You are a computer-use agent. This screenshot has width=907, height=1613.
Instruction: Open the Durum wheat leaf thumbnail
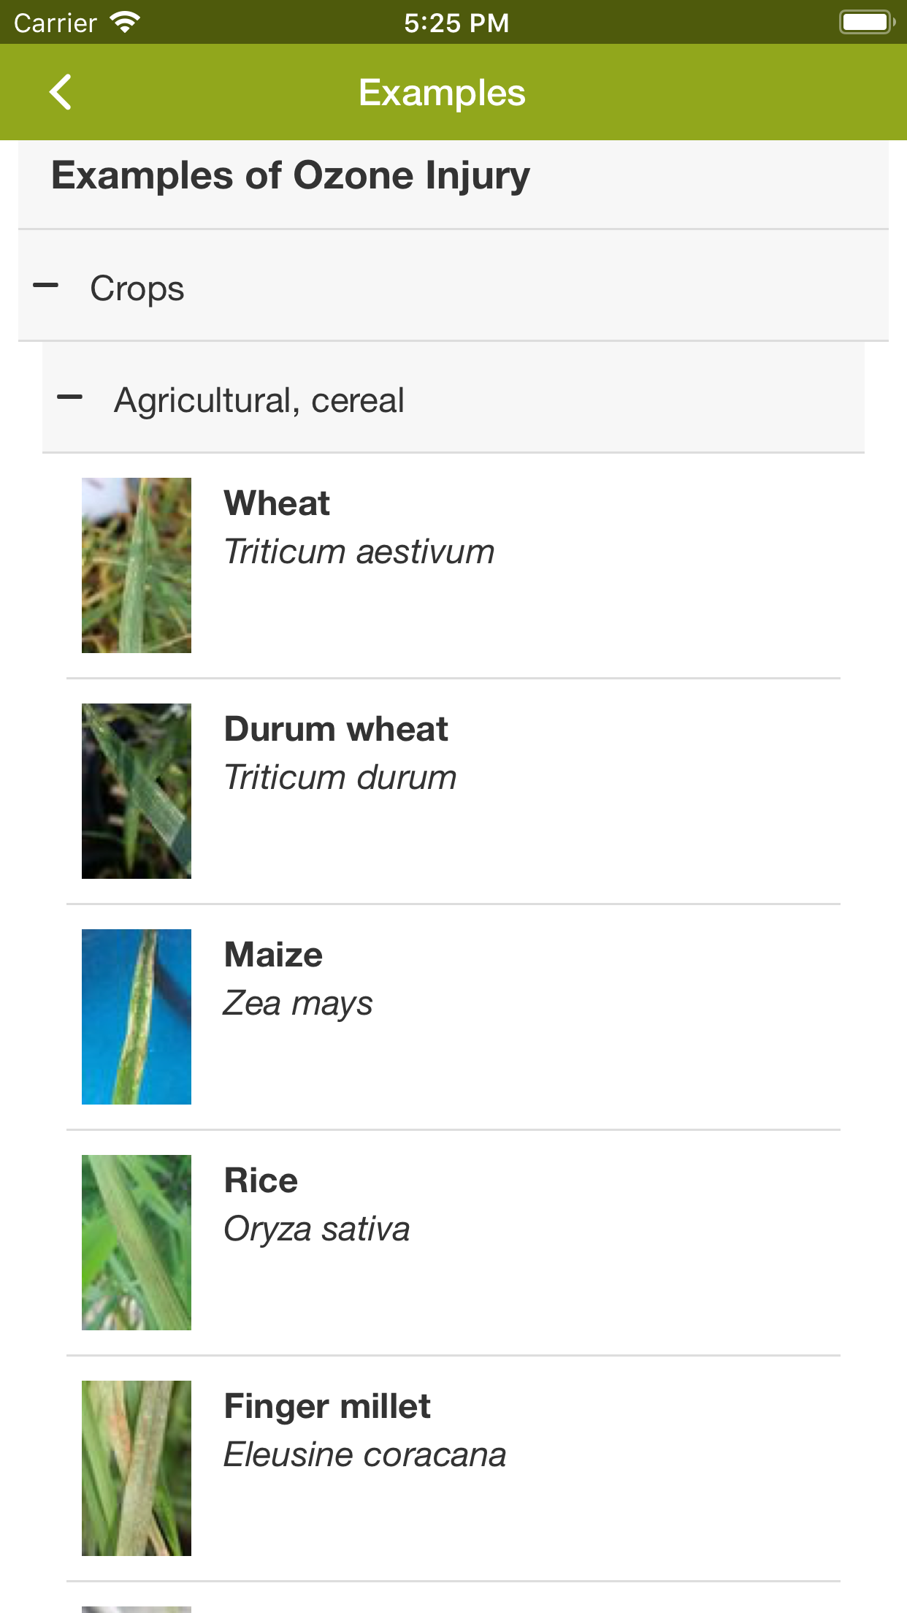click(137, 791)
